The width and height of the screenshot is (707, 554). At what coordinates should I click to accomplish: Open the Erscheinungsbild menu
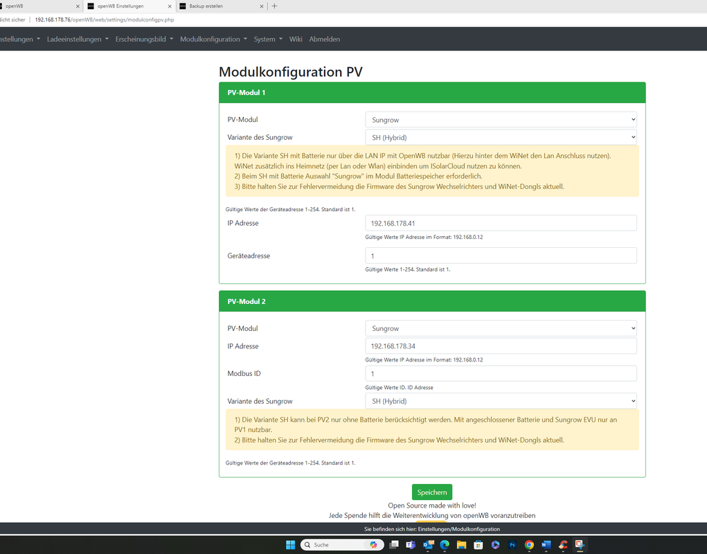coord(144,39)
